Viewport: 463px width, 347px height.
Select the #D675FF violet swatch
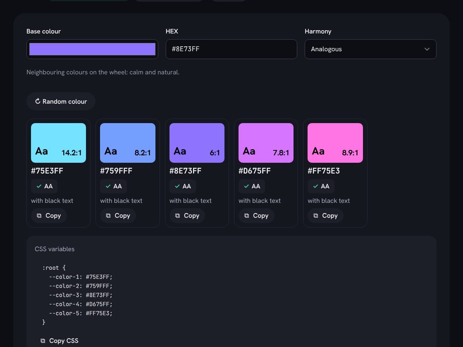[266, 143]
